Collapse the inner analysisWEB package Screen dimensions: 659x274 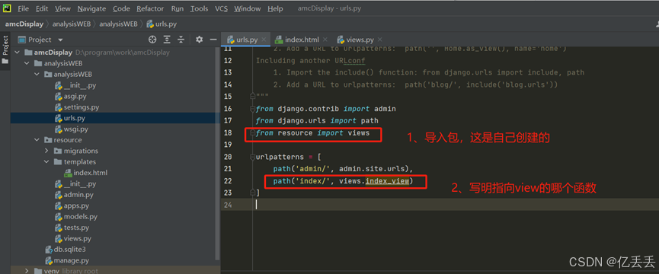coord(37,75)
